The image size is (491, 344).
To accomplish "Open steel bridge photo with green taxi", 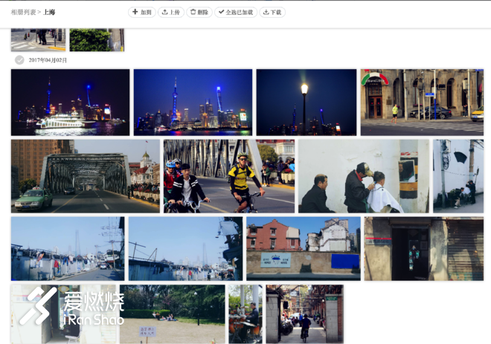I will (x=85, y=176).
